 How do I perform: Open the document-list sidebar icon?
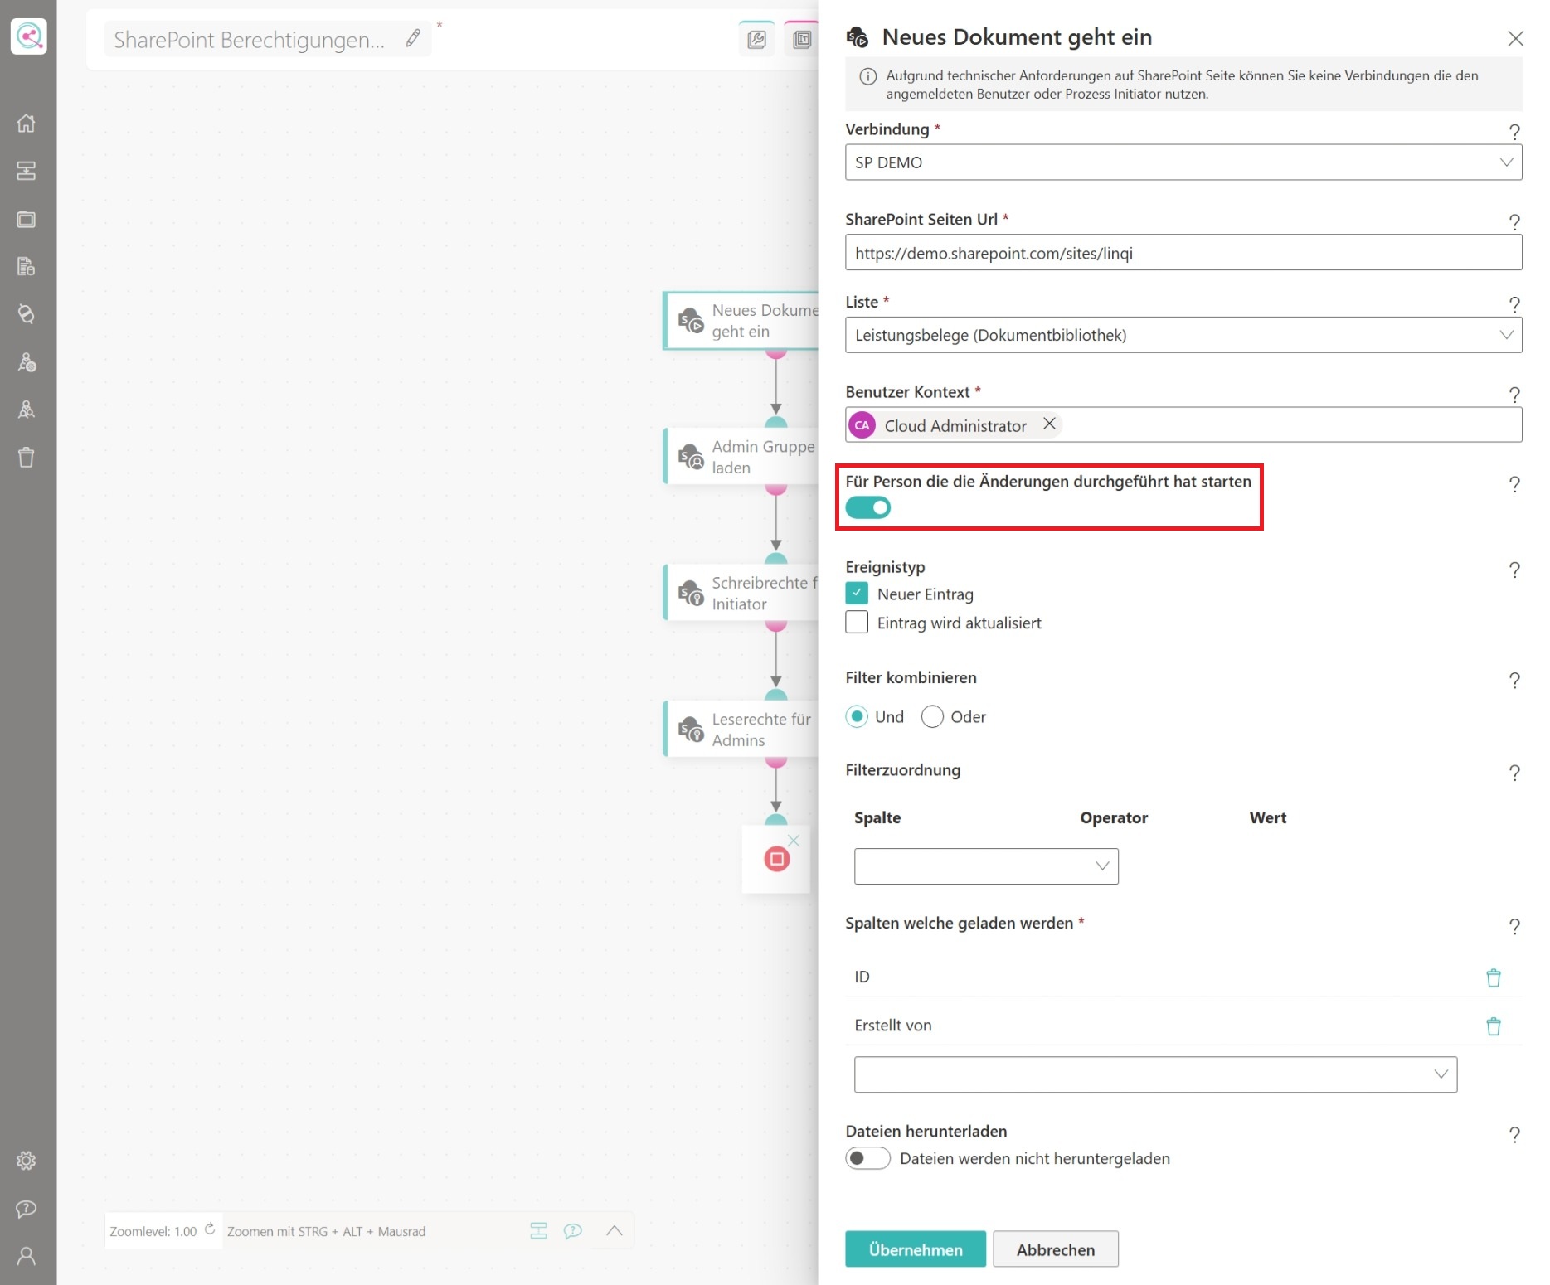tap(27, 267)
